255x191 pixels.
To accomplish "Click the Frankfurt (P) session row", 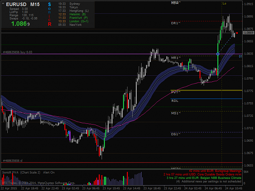I will [x=73, y=18].
